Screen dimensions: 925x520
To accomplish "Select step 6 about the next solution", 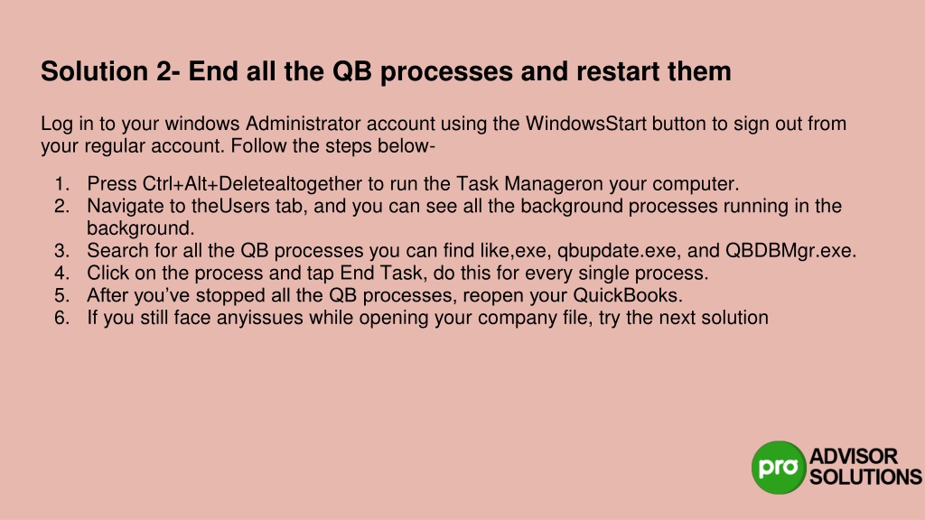I will coord(427,318).
